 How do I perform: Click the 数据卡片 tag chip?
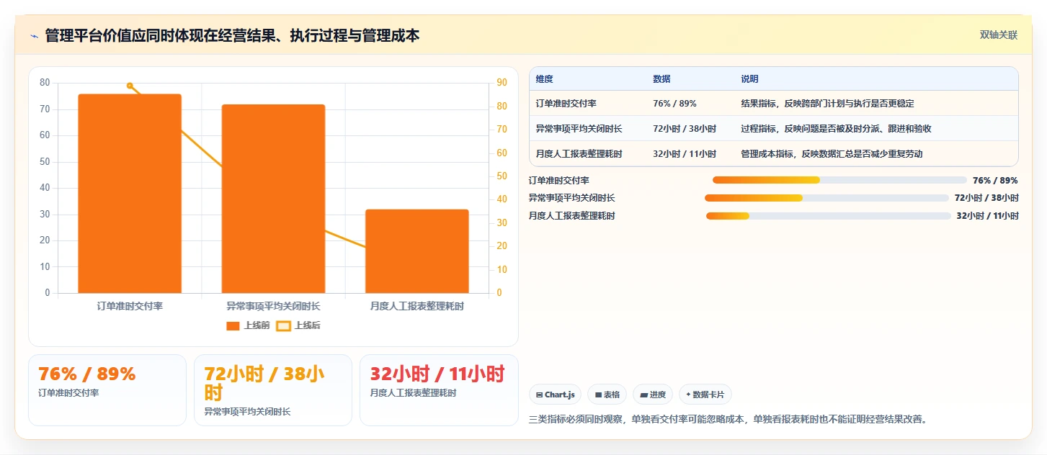click(x=705, y=395)
